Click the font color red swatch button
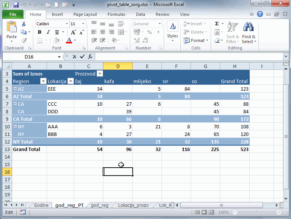Image resolution: width=291 pixels, height=219 pixels. coord(69,40)
